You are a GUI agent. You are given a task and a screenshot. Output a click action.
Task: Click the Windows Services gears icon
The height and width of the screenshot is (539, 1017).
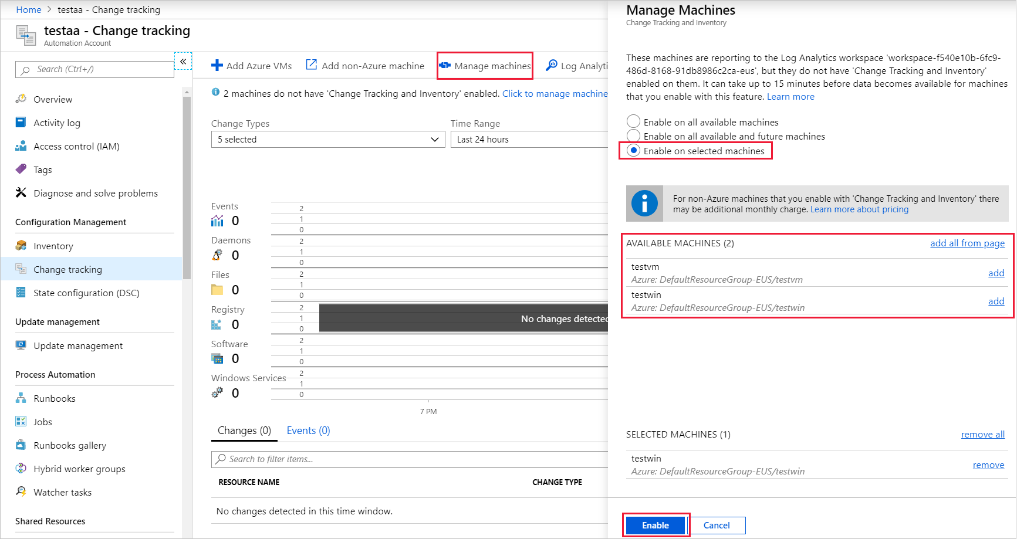point(217,392)
